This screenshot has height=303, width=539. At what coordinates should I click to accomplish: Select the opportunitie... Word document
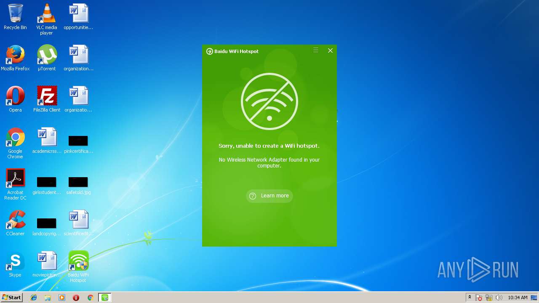pyautogui.click(x=78, y=17)
